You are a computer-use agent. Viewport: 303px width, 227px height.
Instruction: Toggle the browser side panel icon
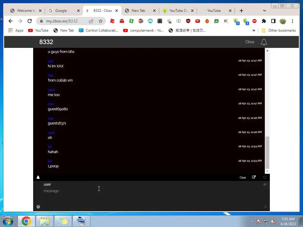[x=273, y=21]
